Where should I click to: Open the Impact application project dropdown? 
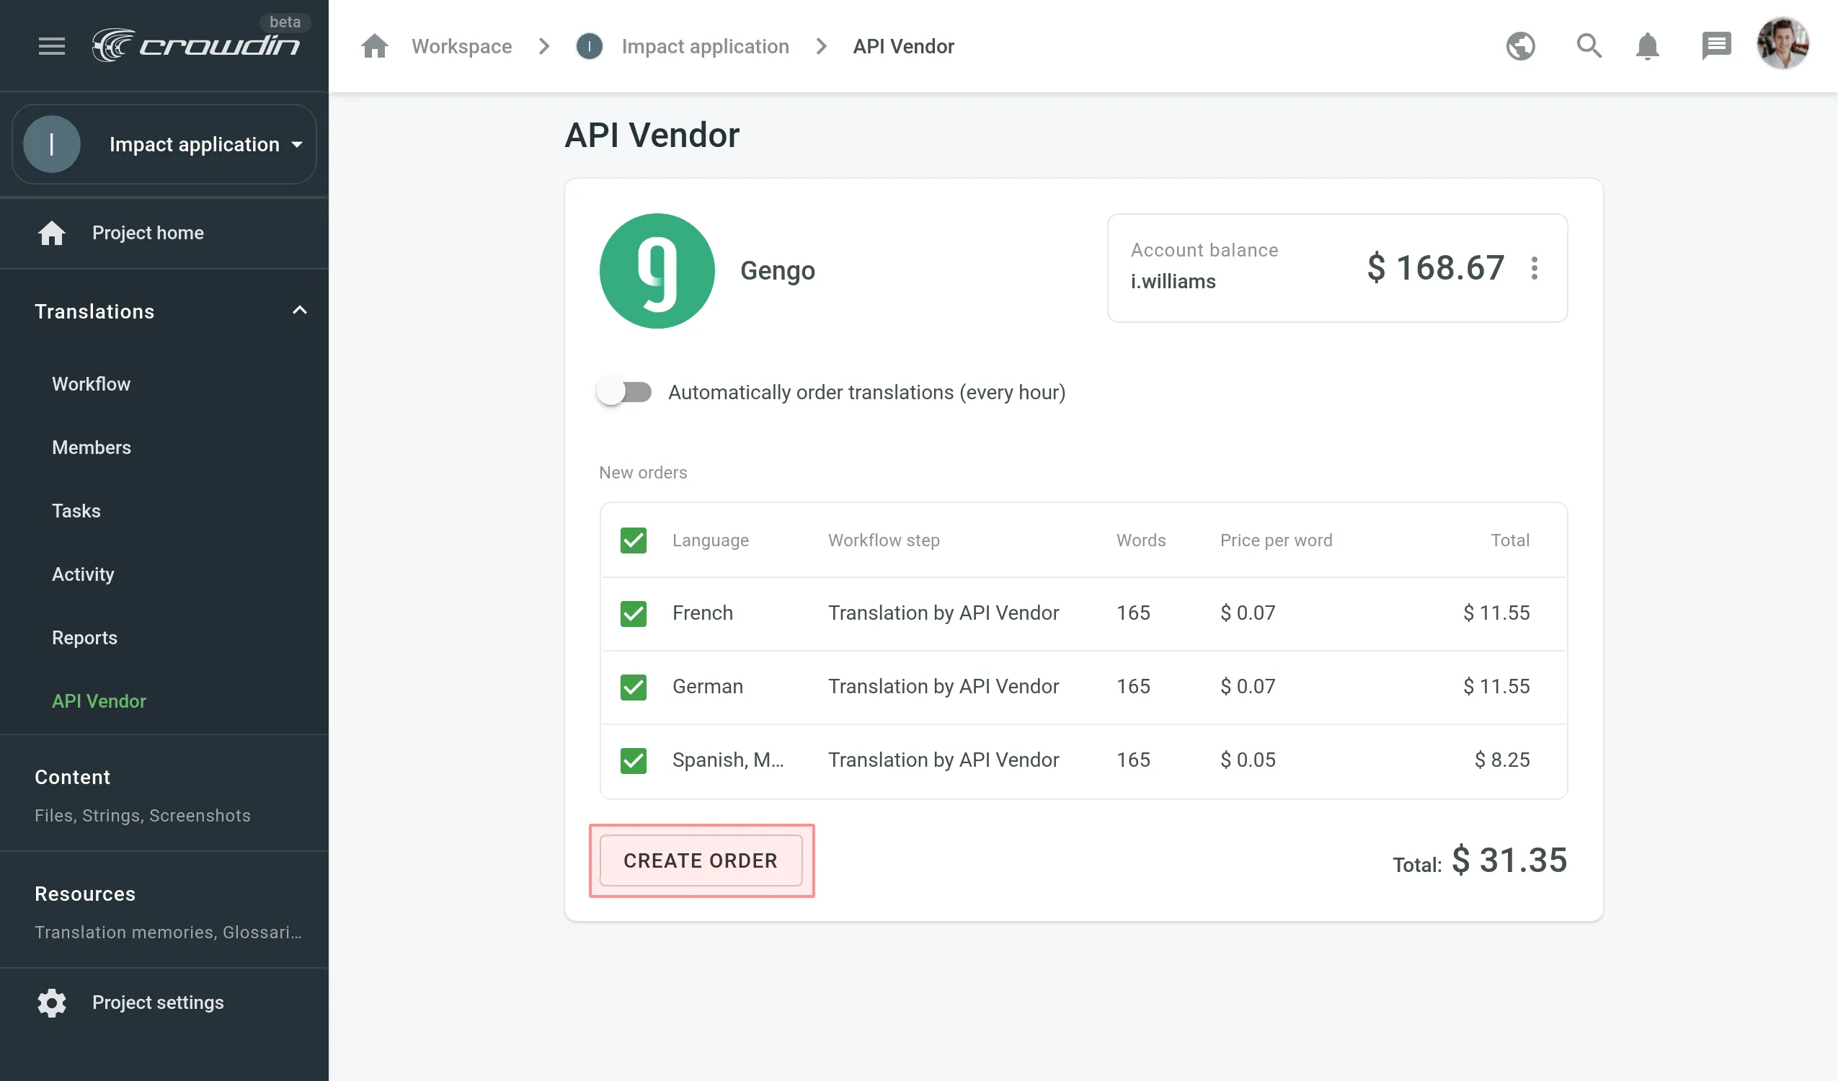coord(164,144)
